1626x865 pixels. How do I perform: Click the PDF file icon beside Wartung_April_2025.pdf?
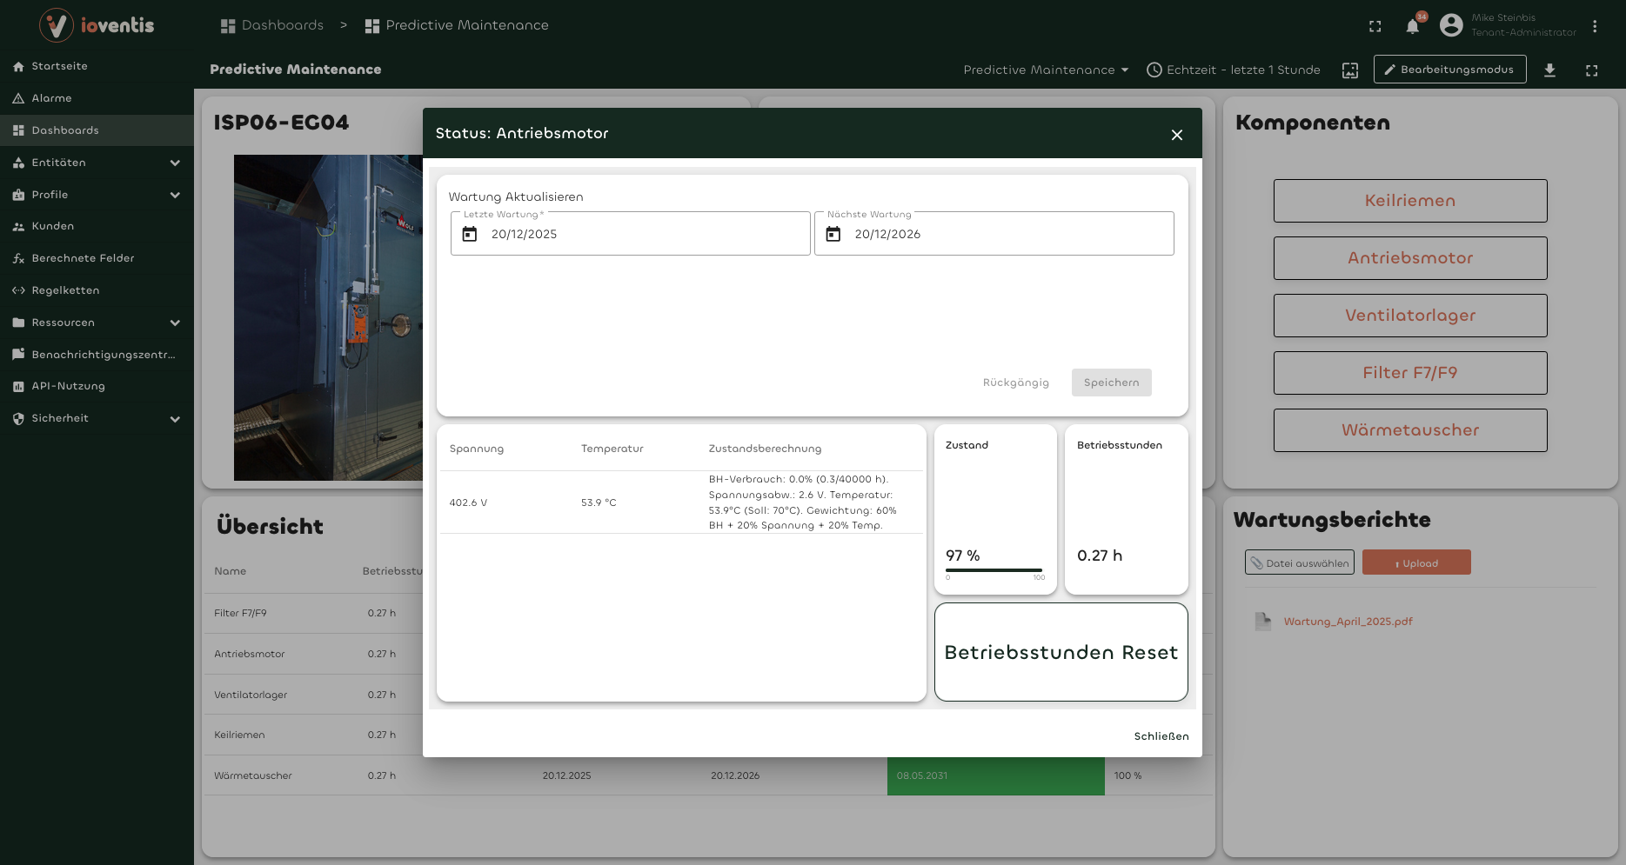(1263, 622)
